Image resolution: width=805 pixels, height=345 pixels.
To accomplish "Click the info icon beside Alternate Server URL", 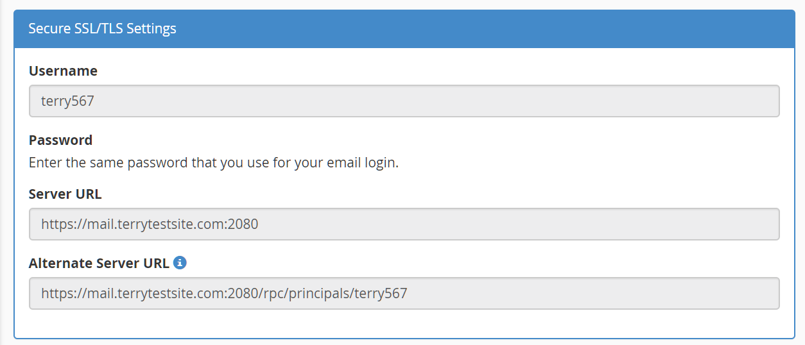I will 180,263.
